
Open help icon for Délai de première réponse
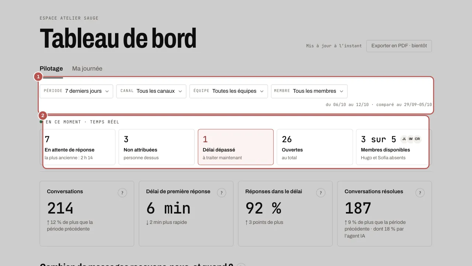coord(222,193)
